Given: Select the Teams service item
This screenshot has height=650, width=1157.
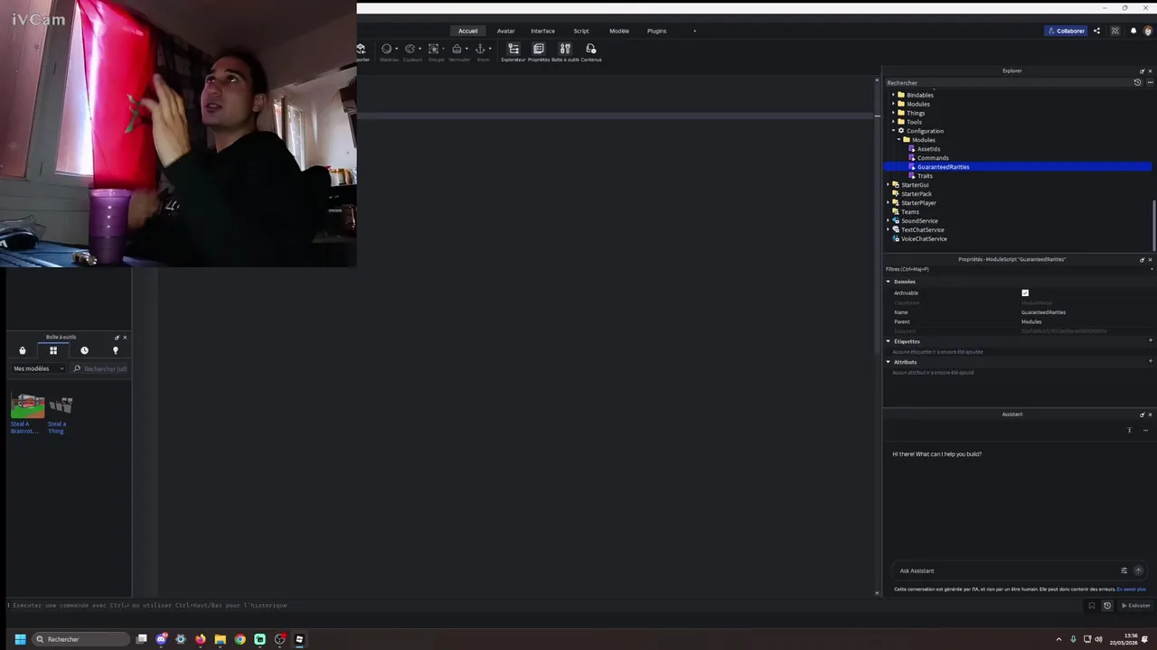Looking at the screenshot, I should click(909, 212).
